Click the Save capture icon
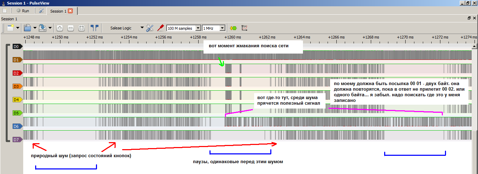The width and height of the screenshot is (478, 174). coord(42,28)
